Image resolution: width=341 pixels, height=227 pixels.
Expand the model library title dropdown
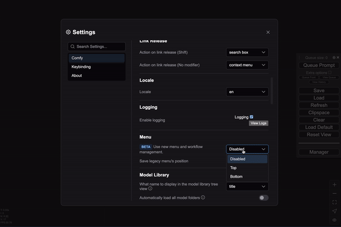[x=247, y=186]
